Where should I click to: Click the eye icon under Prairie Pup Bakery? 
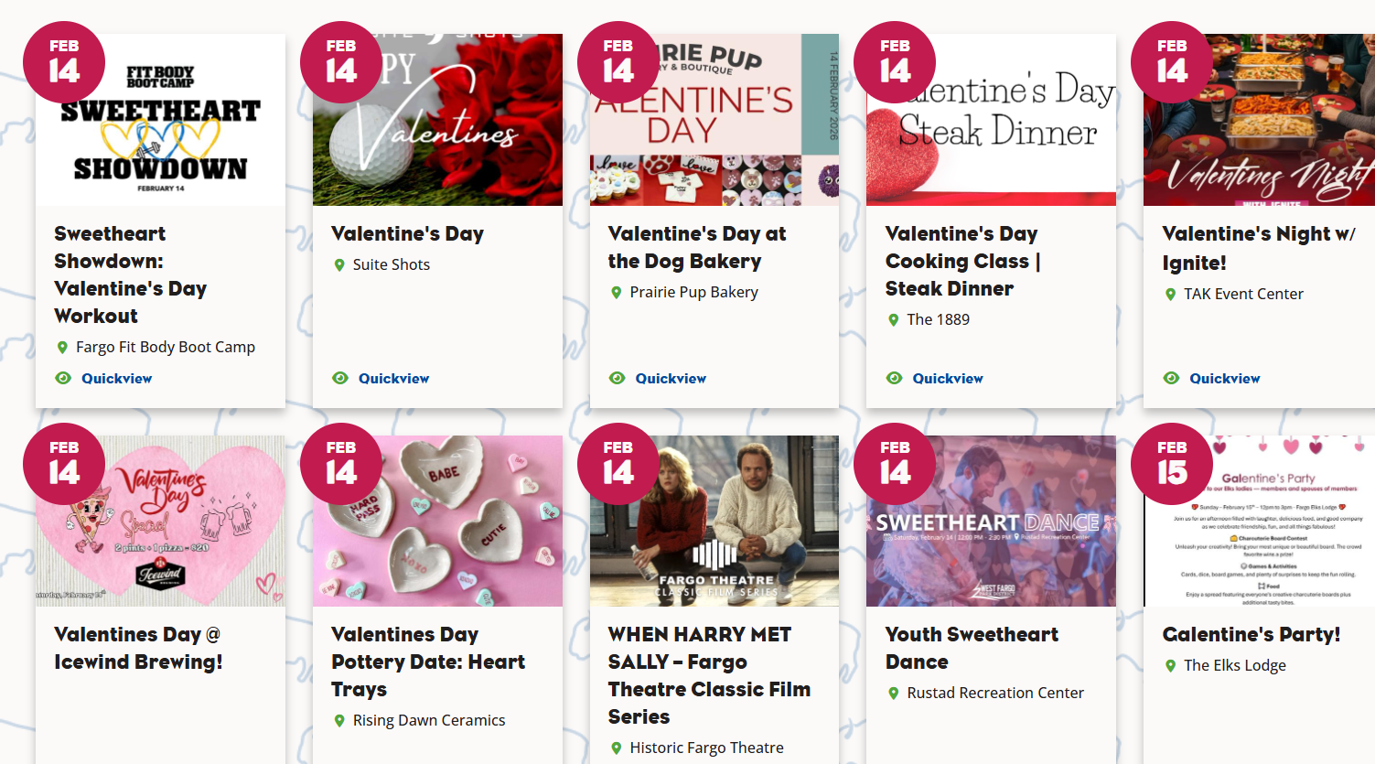(x=618, y=378)
